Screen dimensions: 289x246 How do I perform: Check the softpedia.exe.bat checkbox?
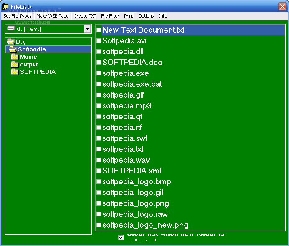99,84
